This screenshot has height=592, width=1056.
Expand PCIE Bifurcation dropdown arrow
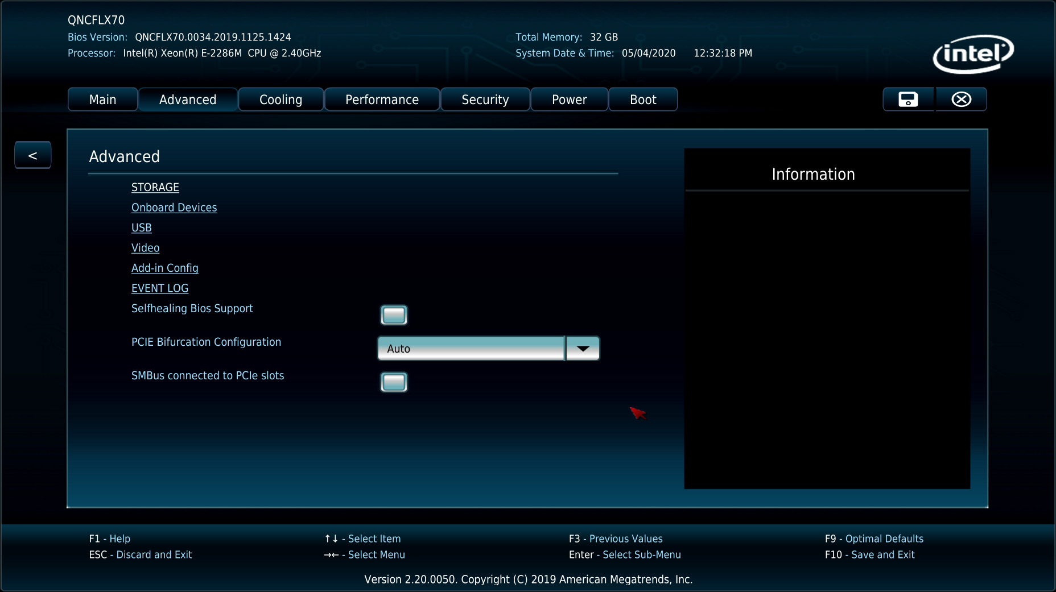583,349
